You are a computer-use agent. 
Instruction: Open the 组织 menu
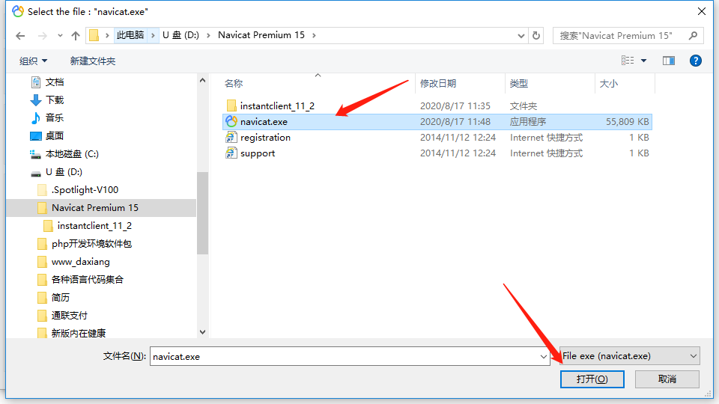33,61
